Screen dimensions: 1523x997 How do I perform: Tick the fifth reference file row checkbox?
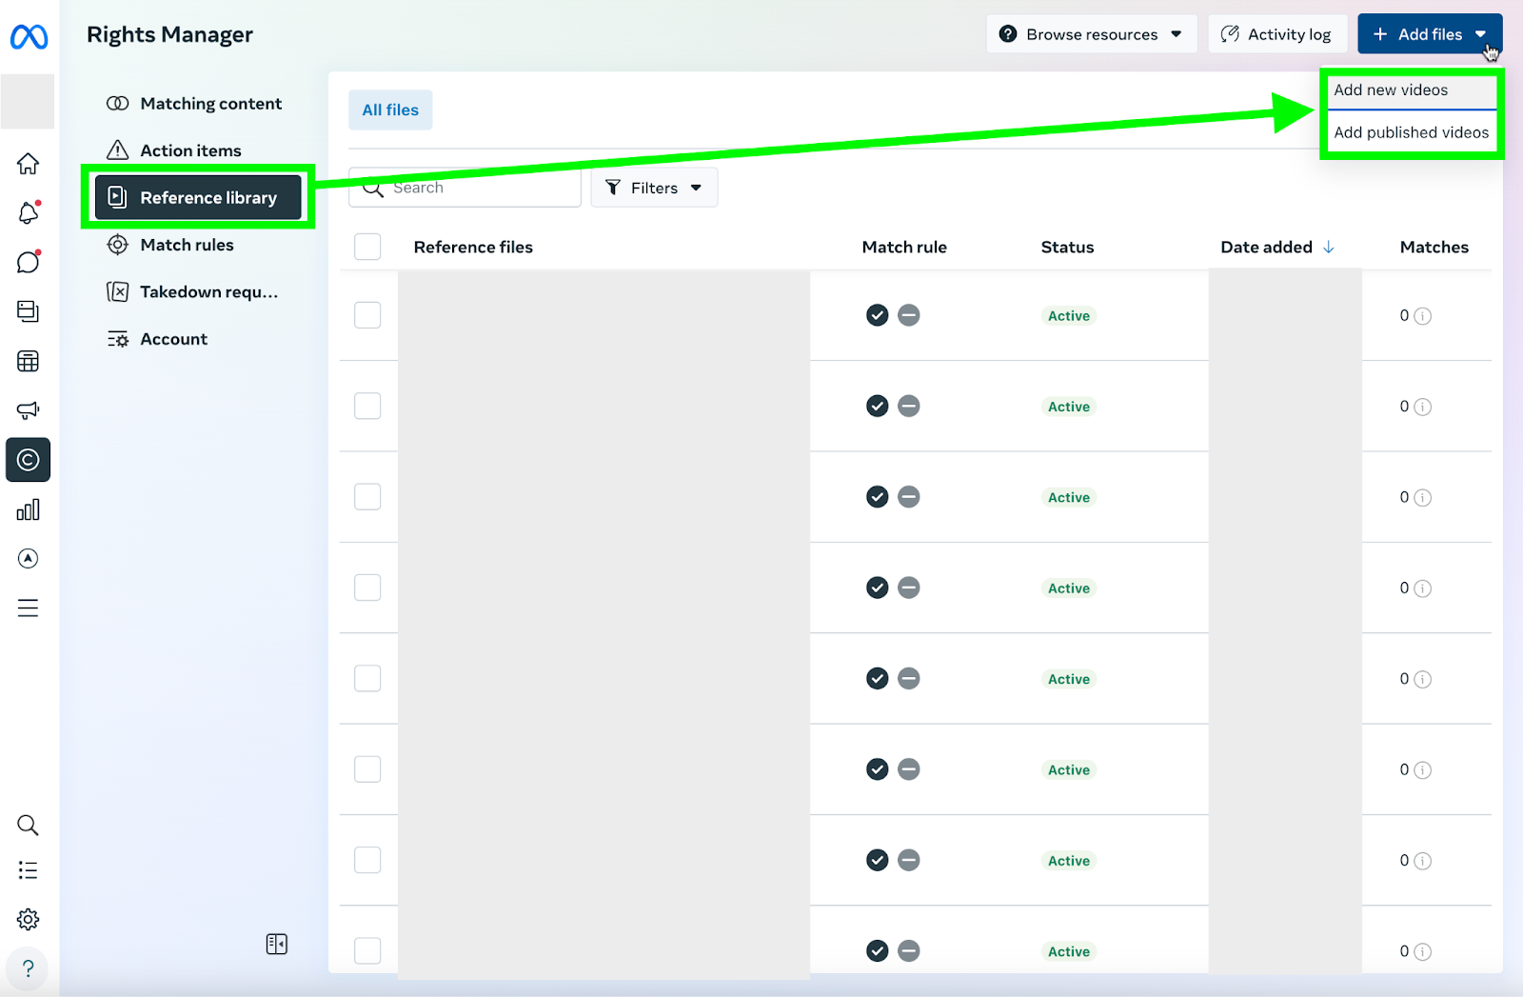[x=367, y=678]
